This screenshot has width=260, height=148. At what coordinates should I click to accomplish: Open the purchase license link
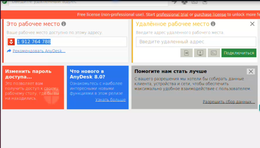(210, 15)
